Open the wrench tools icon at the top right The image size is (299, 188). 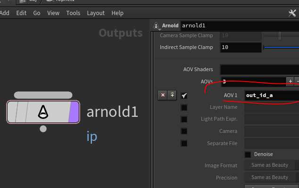(x=292, y=13)
